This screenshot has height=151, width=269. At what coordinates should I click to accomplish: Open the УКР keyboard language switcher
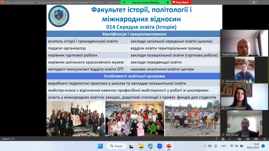point(224,146)
